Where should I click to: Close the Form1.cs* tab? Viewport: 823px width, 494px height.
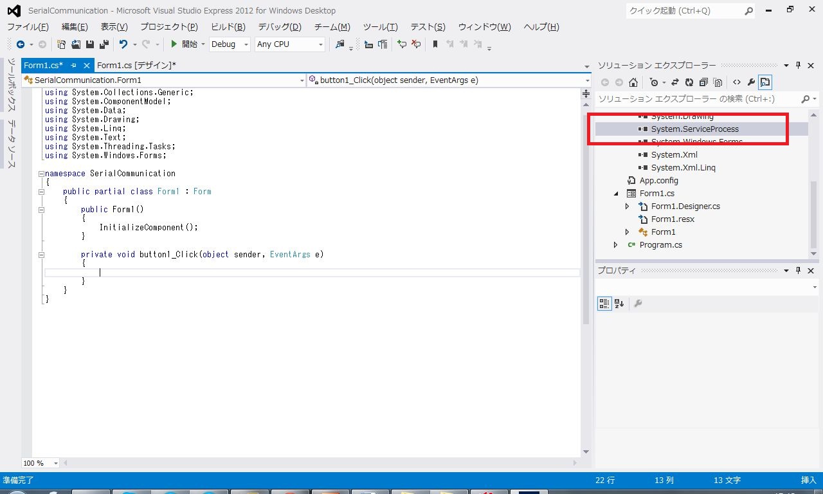point(87,66)
